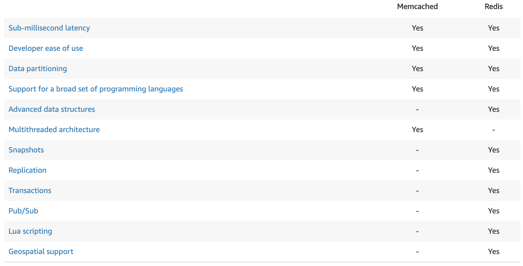The height and width of the screenshot is (266, 523).
Task: Open the Advanced data structures link
Action: (52, 109)
